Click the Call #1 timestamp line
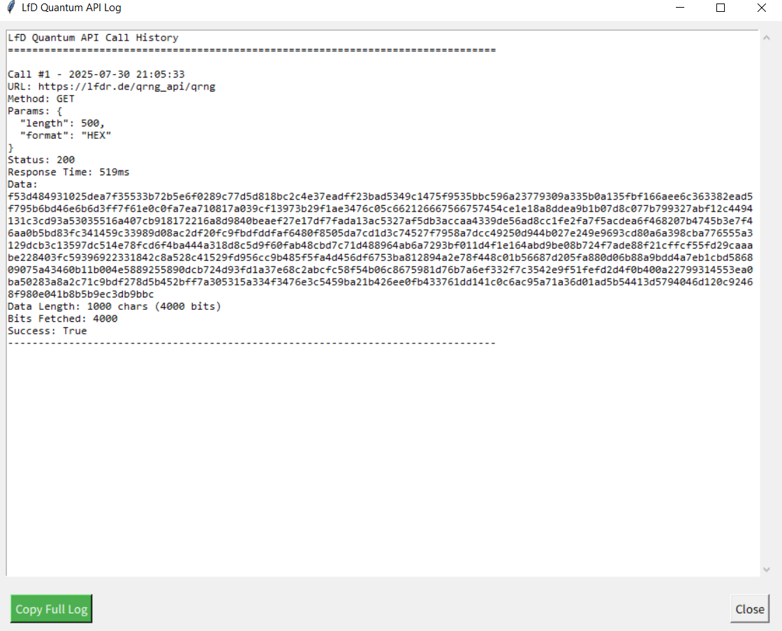Viewport: 782px width, 631px height. pos(96,74)
